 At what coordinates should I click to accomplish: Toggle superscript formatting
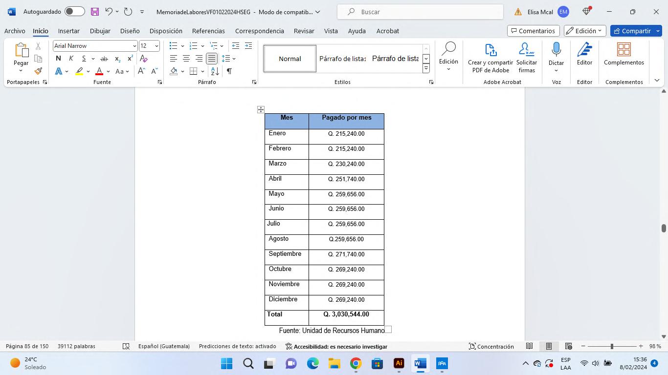pos(130,59)
